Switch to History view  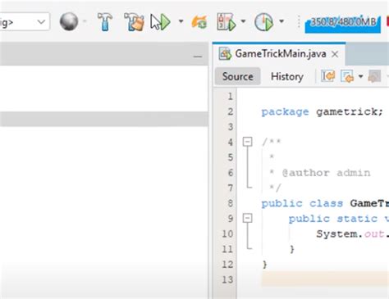pyautogui.click(x=287, y=76)
